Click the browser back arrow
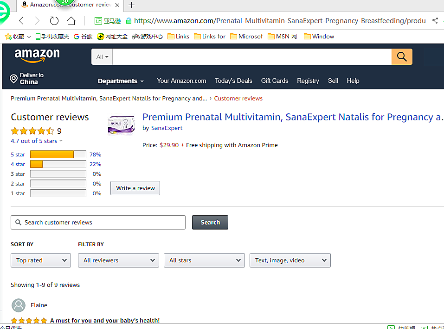Screen dimensions: 444x329 pyautogui.click(x=21, y=21)
